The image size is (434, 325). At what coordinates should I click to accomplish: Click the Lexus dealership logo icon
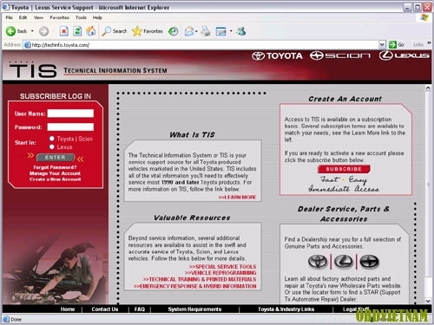[x=344, y=262]
